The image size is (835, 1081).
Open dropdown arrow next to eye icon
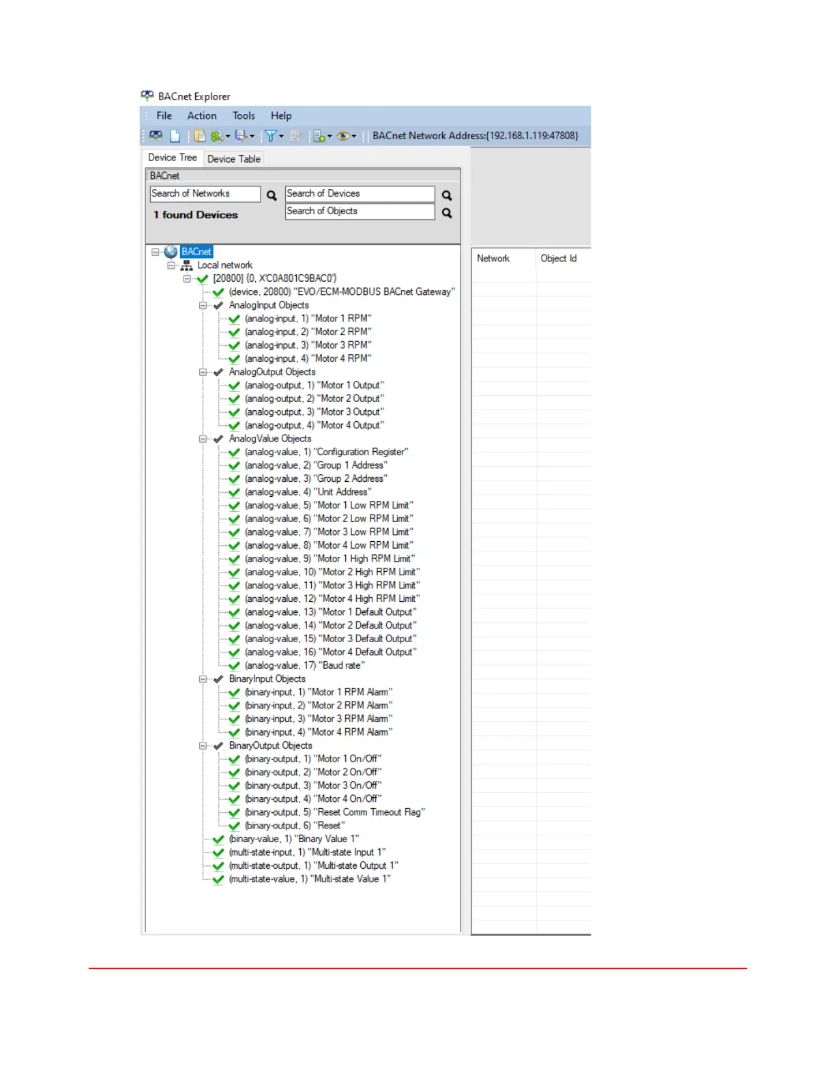(x=353, y=136)
